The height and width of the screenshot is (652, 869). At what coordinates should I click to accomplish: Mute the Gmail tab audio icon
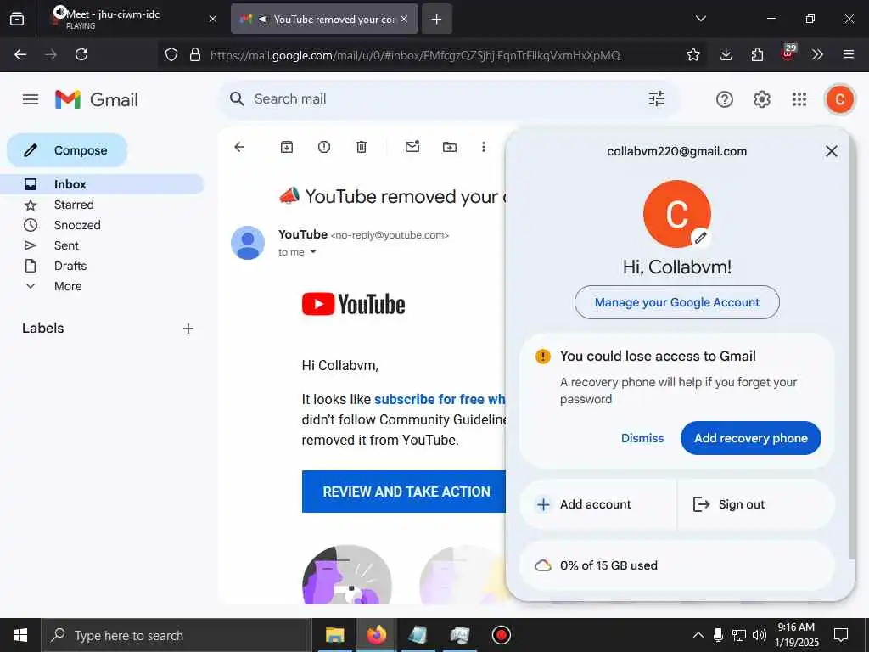263,20
